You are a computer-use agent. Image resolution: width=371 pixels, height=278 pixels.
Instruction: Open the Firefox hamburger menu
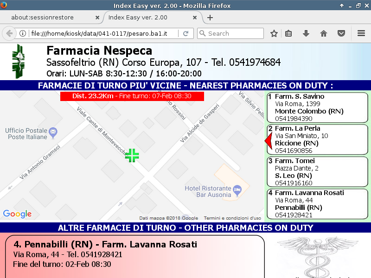(361, 33)
